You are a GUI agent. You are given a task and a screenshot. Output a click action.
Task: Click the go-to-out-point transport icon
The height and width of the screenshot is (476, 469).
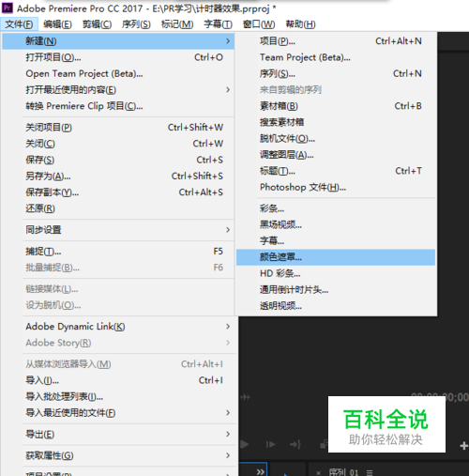[x=295, y=444]
